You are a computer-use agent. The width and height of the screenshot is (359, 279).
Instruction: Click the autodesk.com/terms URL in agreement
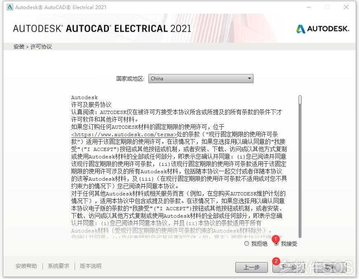tap(124, 135)
